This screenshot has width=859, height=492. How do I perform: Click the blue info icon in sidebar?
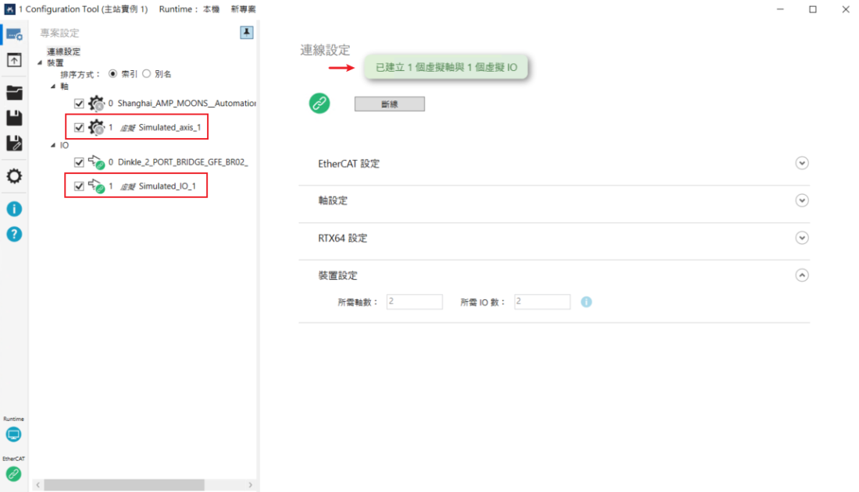pyautogui.click(x=14, y=209)
